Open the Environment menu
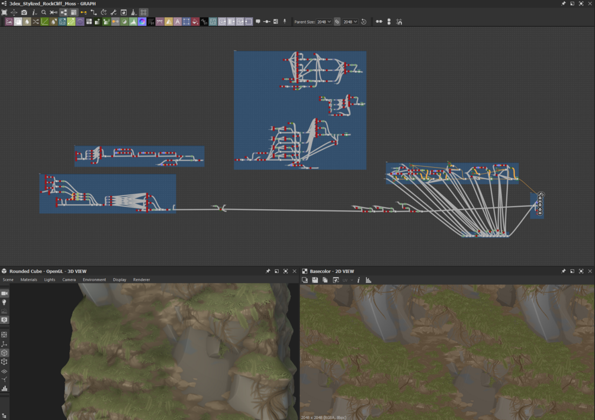This screenshot has width=595, height=420. (x=94, y=279)
